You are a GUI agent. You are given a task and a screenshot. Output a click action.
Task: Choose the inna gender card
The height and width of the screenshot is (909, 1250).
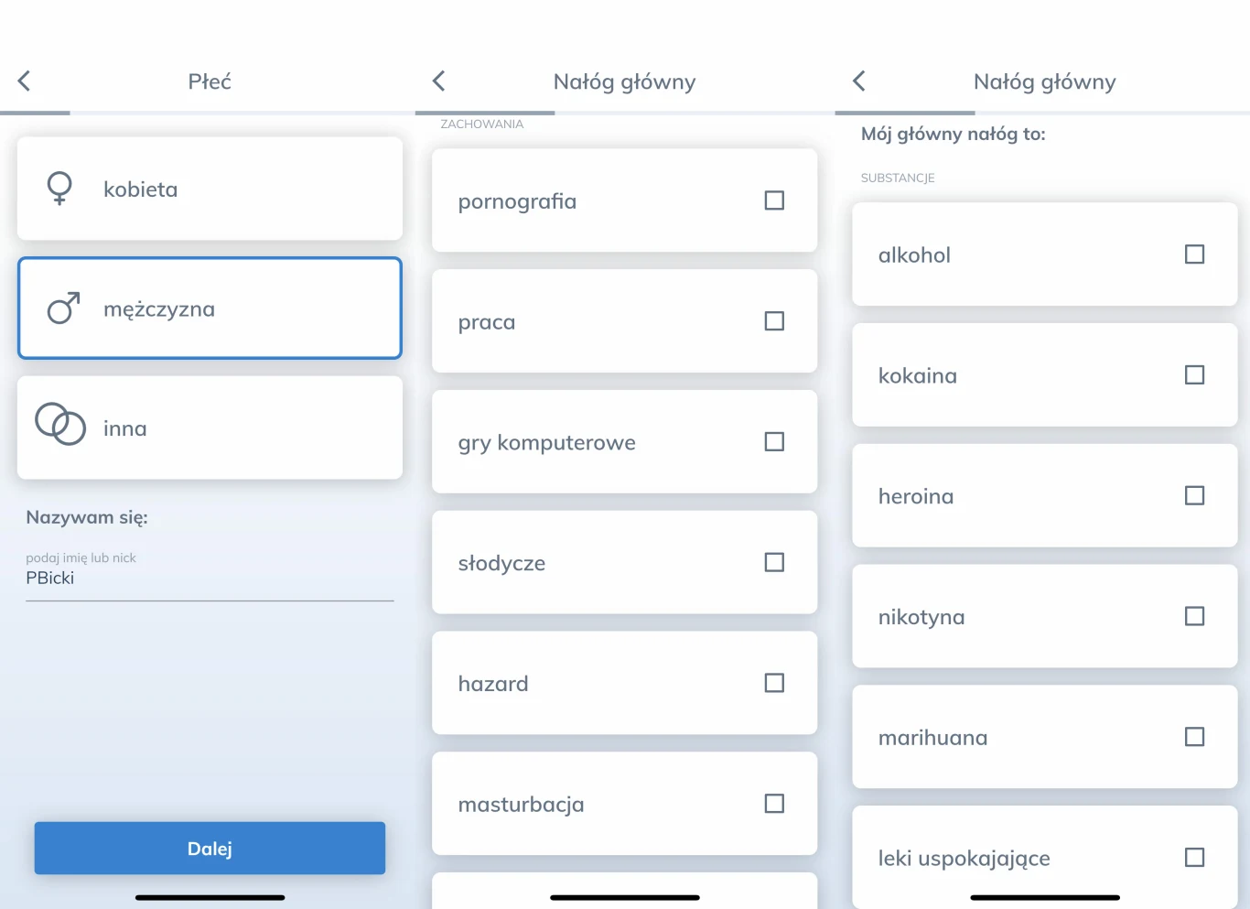pos(210,427)
